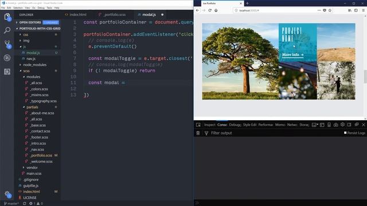Switch to the Style Editor DevTools tab
Image resolution: width=367 pixels, height=206 pixels.
249,125
